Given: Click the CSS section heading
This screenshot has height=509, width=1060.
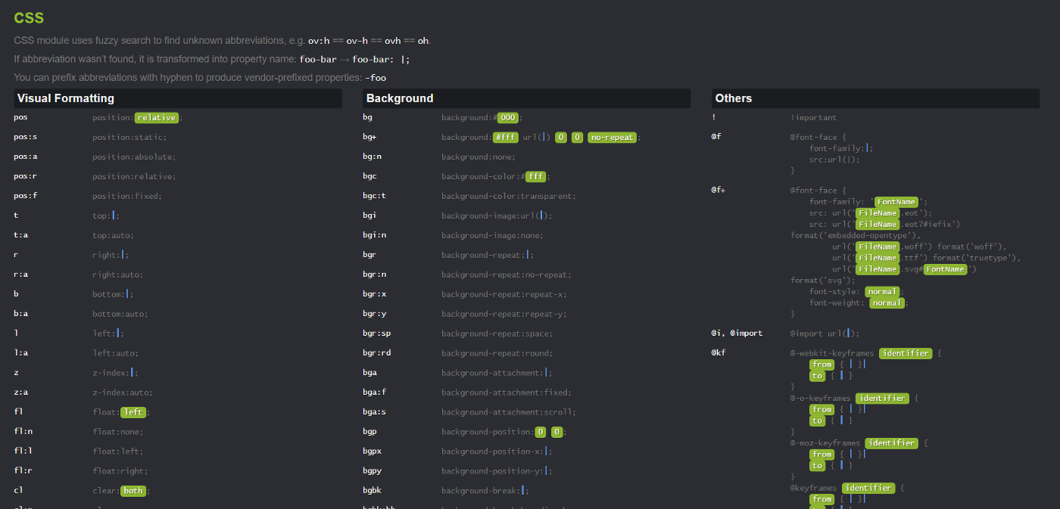Looking at the screenshot, I should (x=29, y=17).
